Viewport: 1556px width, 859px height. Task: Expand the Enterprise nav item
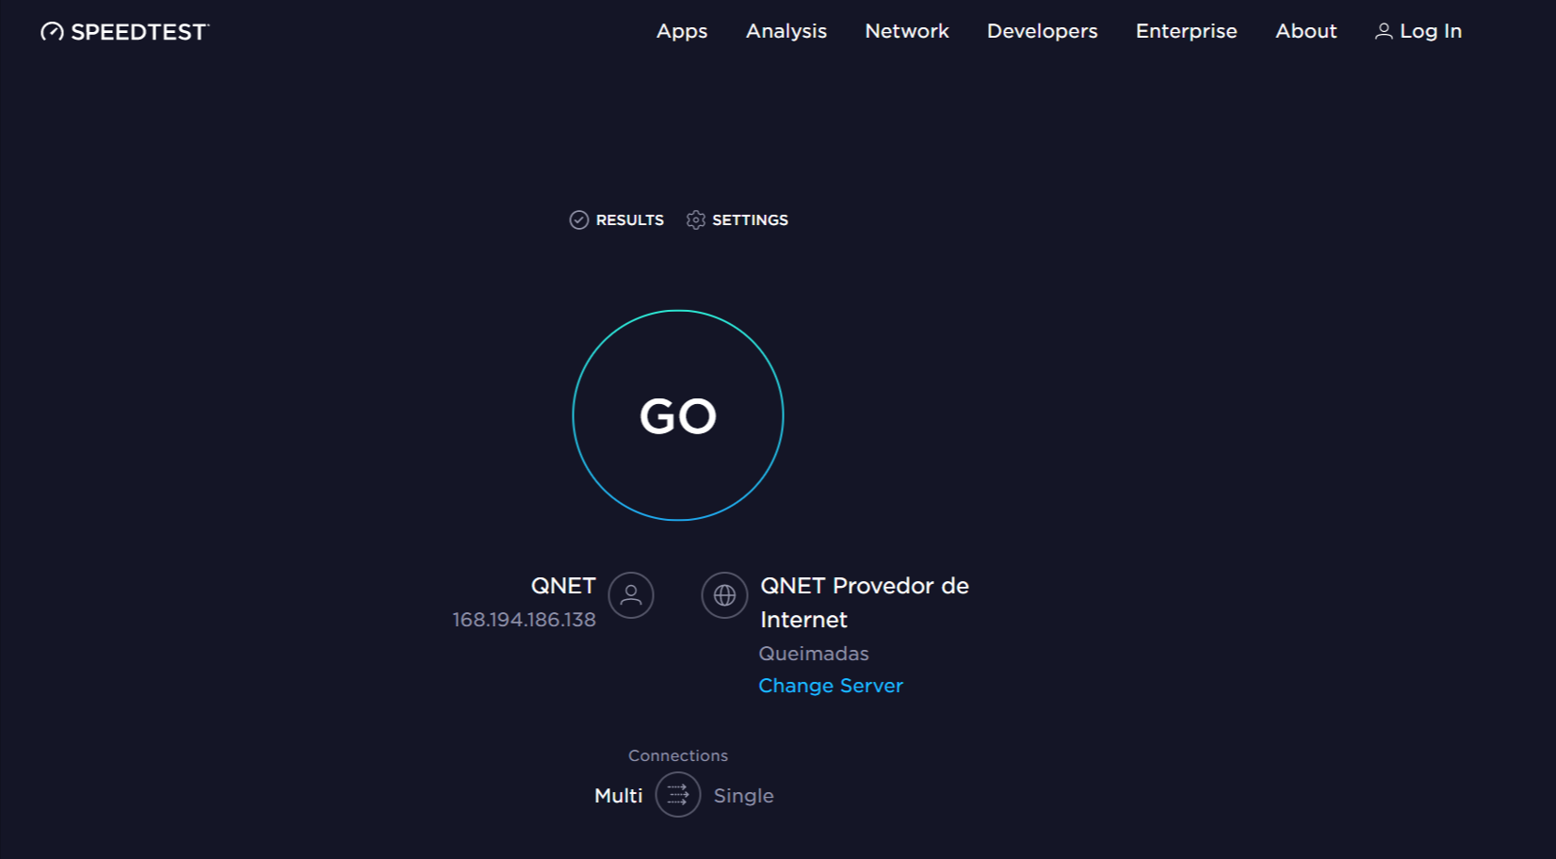pos(1186,31)
